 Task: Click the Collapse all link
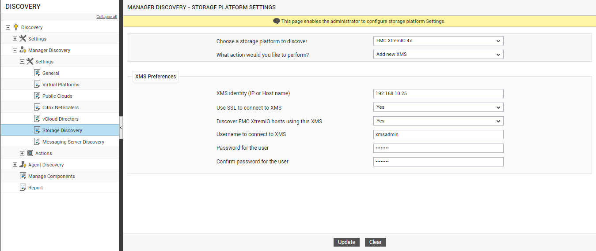(107, 17)
